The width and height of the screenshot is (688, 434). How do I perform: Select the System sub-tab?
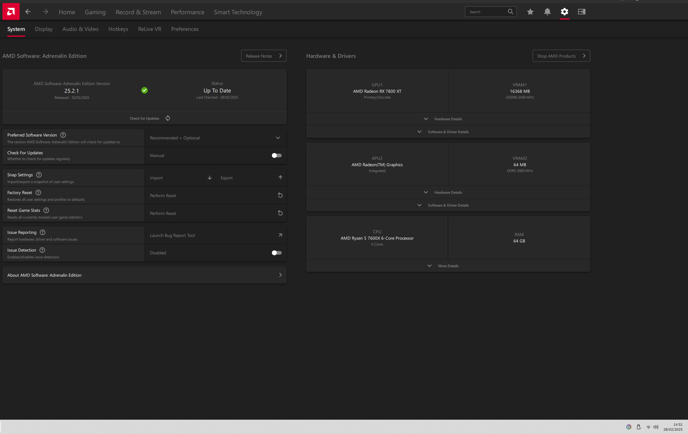(16, 29)
